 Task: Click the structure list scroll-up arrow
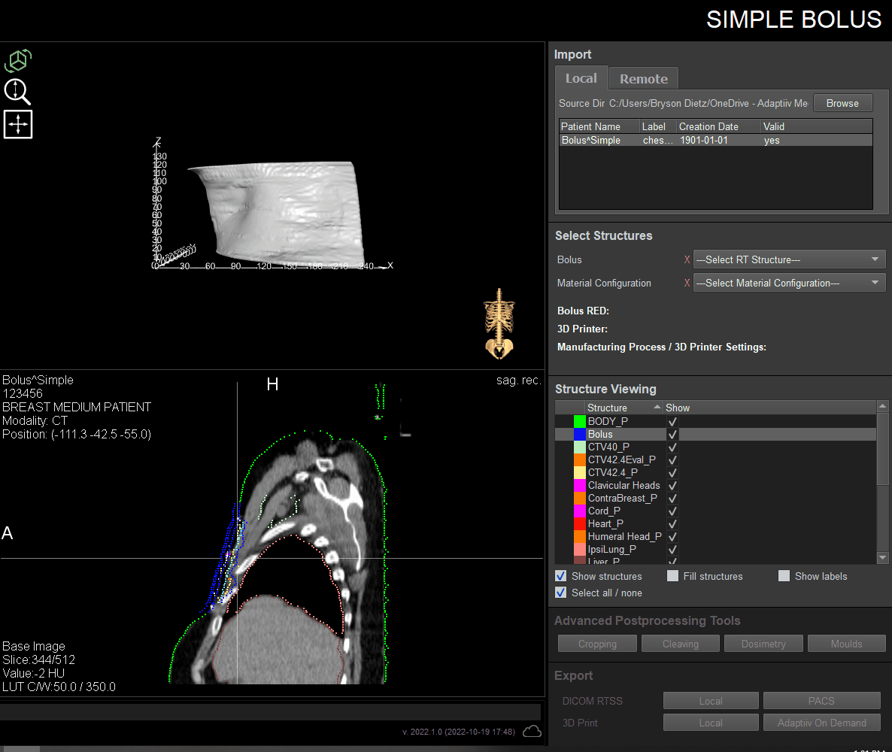coord(882,406)
